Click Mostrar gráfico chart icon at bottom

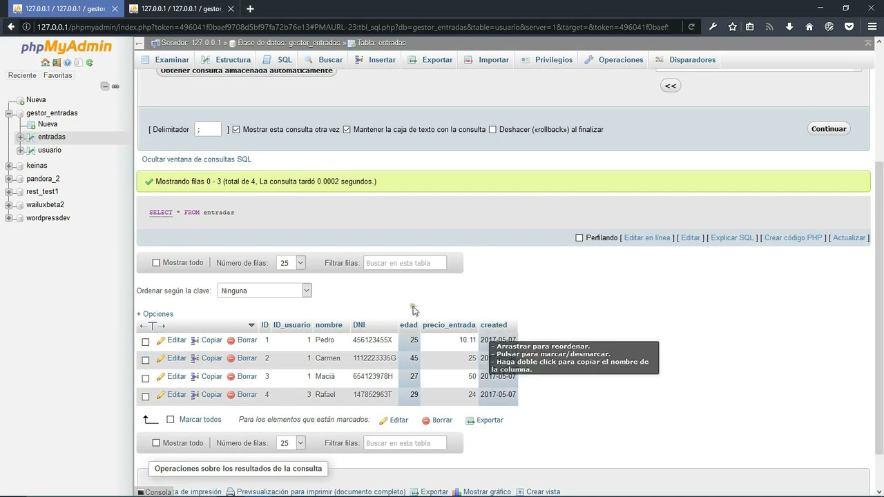[x=457, y=492]
